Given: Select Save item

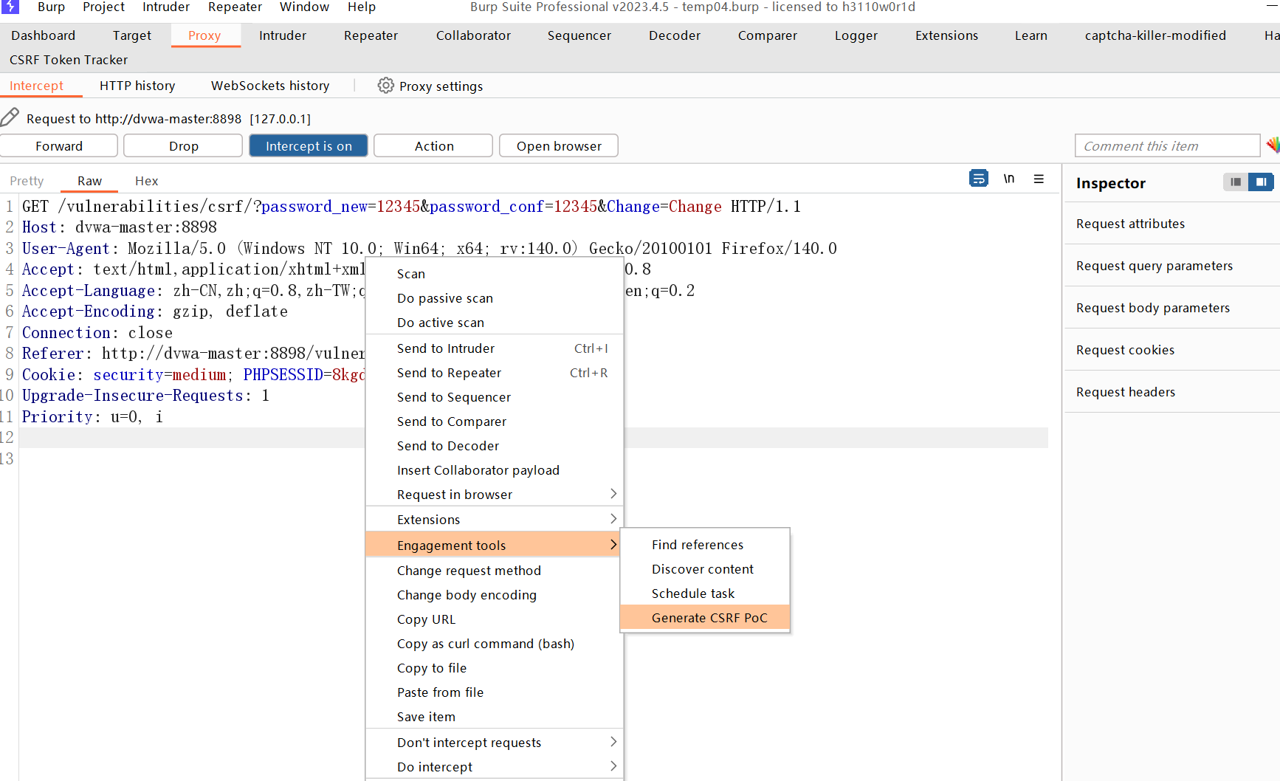Looking at the screenshot, I should pos(495,717).
